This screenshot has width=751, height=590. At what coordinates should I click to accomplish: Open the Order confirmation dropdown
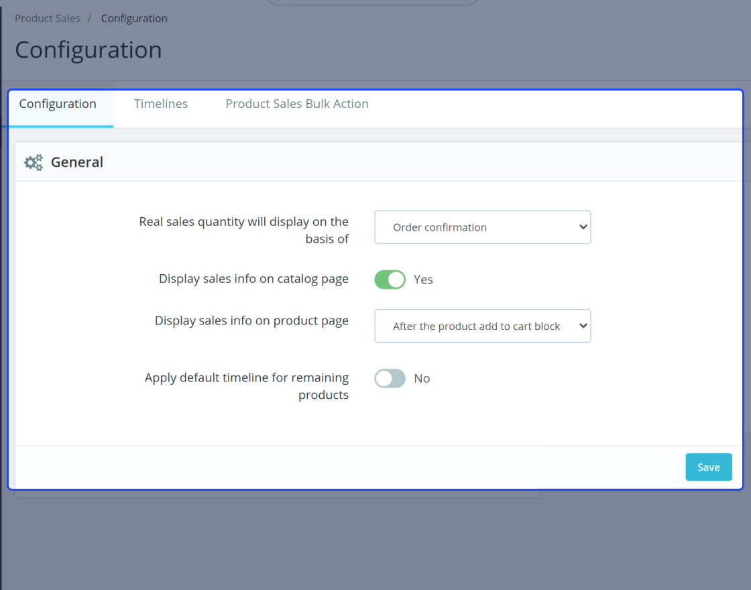pyautogui.click(x=482, y=227)
